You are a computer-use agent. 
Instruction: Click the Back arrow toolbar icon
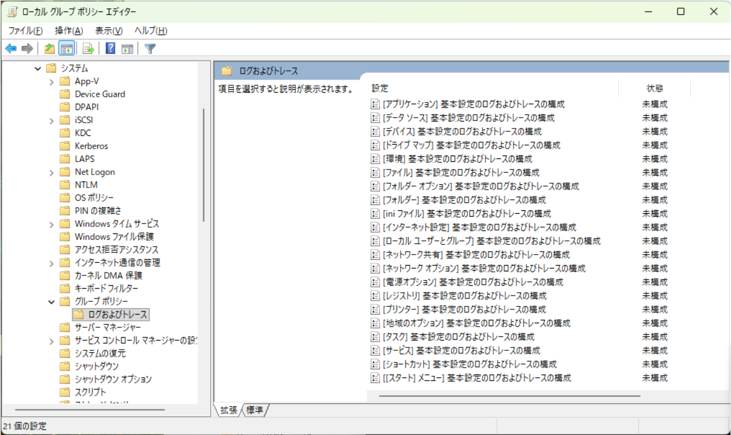click(x=10, y=49)
